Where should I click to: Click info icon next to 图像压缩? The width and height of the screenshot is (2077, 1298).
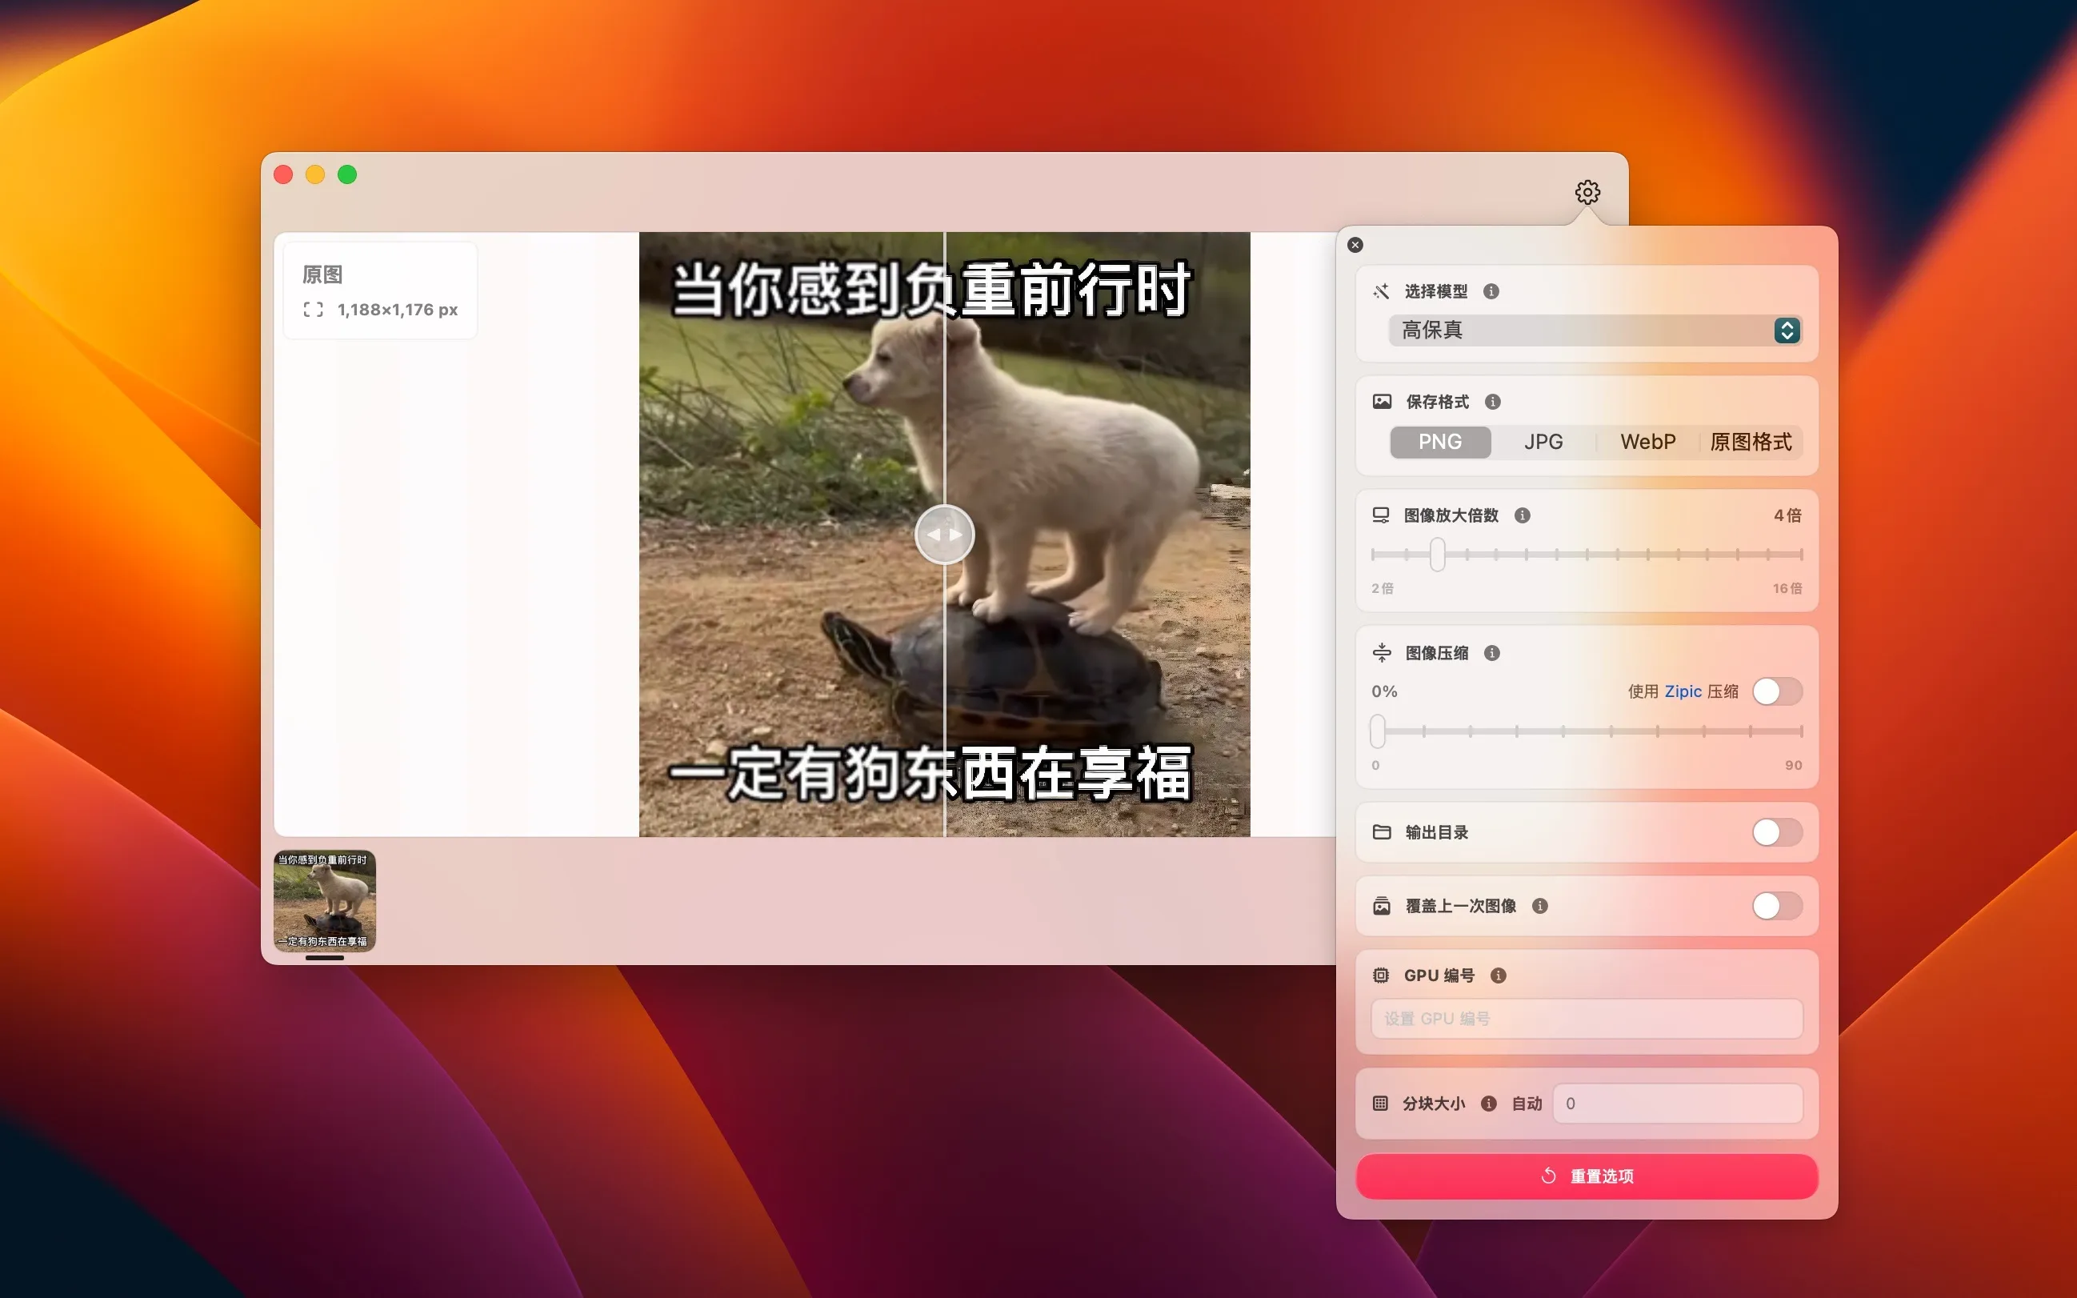pos(1491,653)
